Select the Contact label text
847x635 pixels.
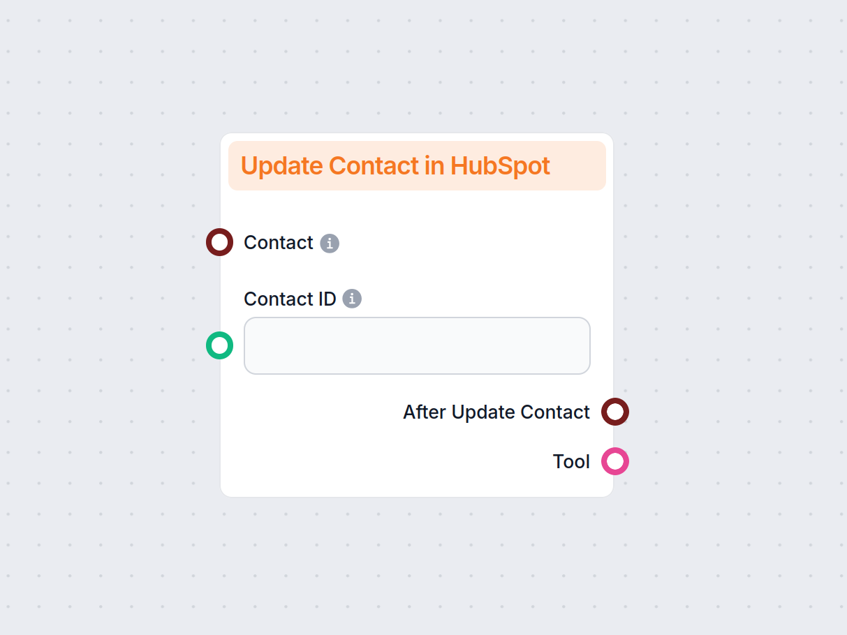[x=278, y=242]
